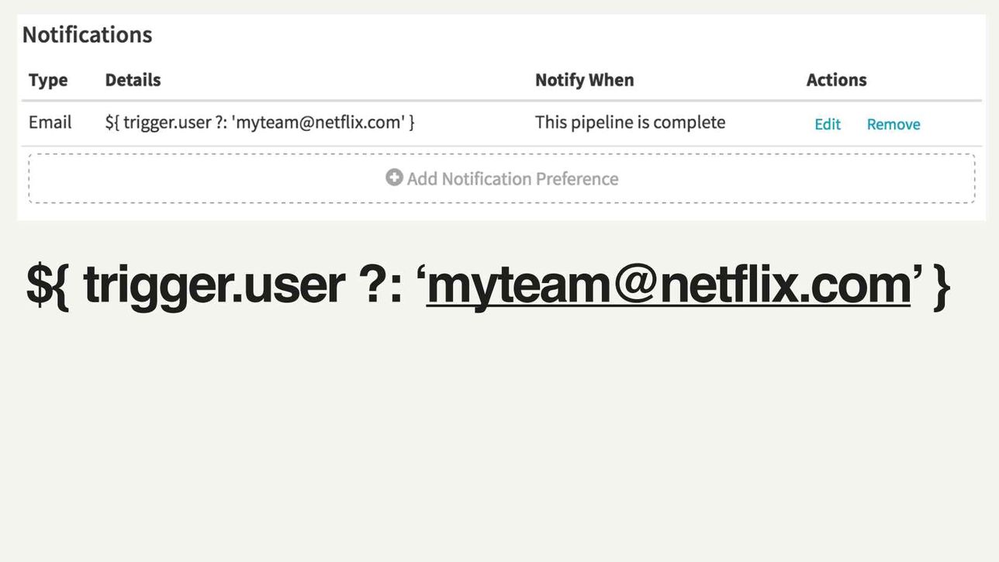The height and width of the screenshot is (562, 999).
Task: Click the Edit link for Email notification
Action: pos(827,124)
